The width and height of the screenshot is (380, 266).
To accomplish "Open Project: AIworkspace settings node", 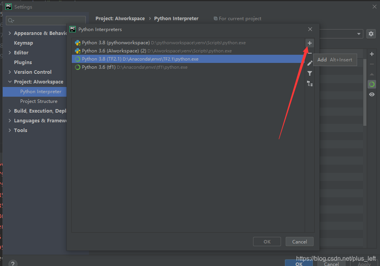I will pos(38,82).
